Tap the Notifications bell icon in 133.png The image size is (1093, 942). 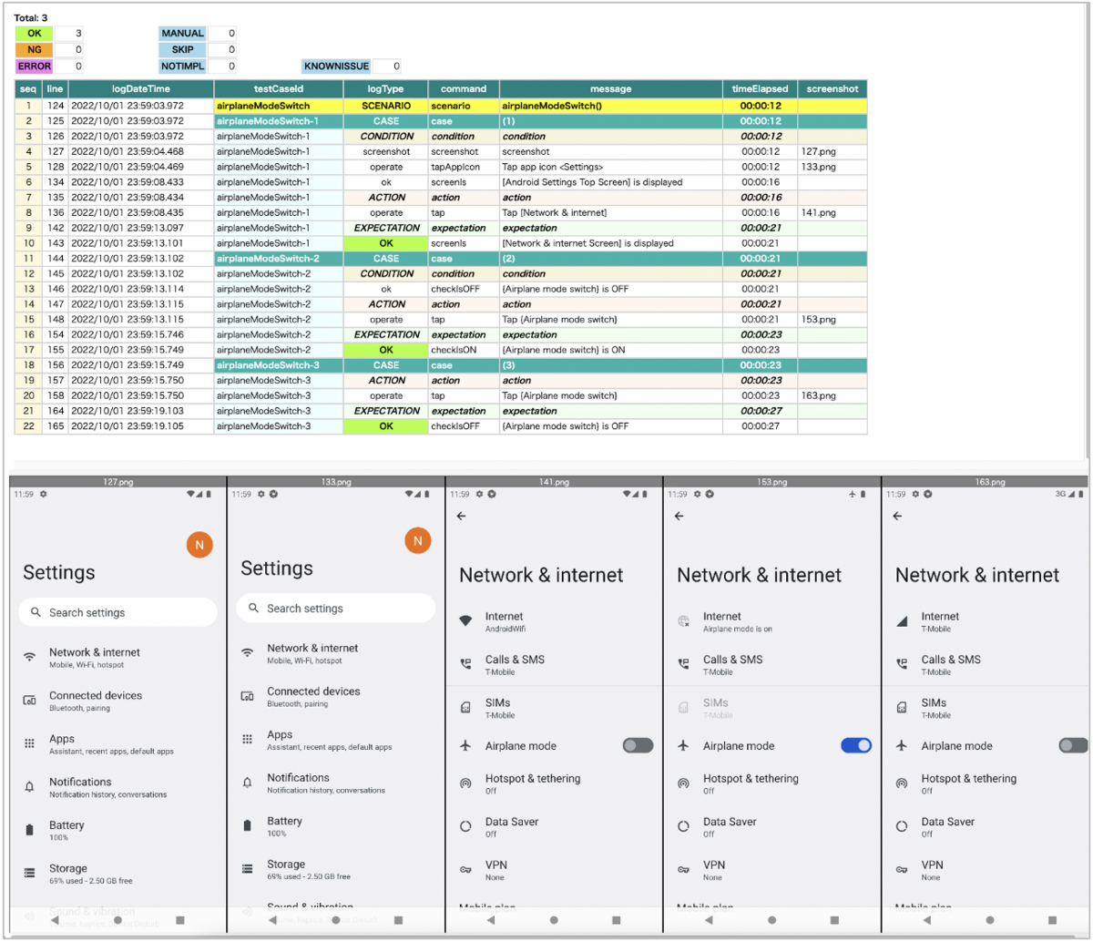(247, 783)
